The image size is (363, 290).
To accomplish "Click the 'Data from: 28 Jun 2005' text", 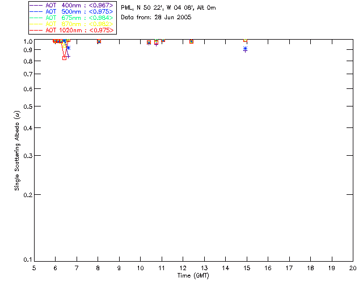I will (156, 18).
